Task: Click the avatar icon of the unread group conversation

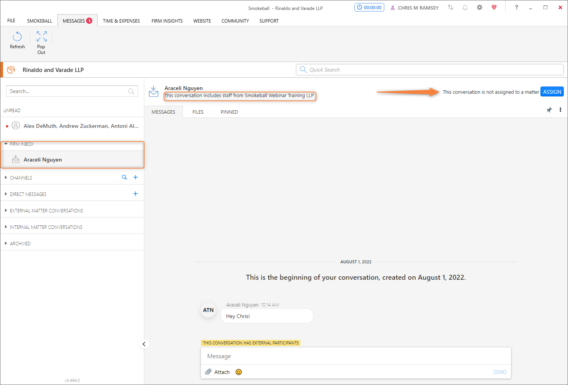Action: (16, 126)
